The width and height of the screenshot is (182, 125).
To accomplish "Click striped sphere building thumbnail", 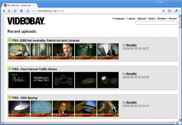I will (x=41, y=51).
